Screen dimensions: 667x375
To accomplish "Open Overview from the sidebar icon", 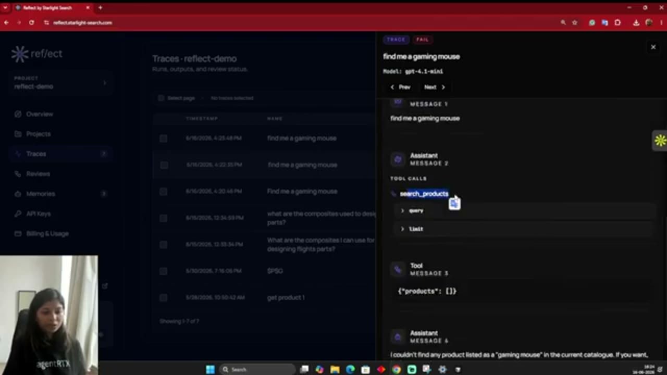I will (18, 114).
